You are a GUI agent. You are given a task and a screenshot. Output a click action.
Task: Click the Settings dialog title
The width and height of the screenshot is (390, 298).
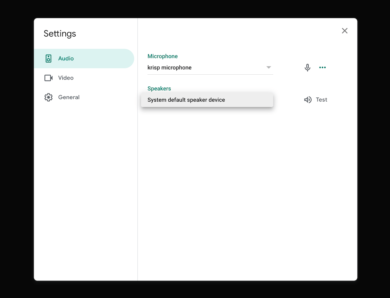[60, 33]
